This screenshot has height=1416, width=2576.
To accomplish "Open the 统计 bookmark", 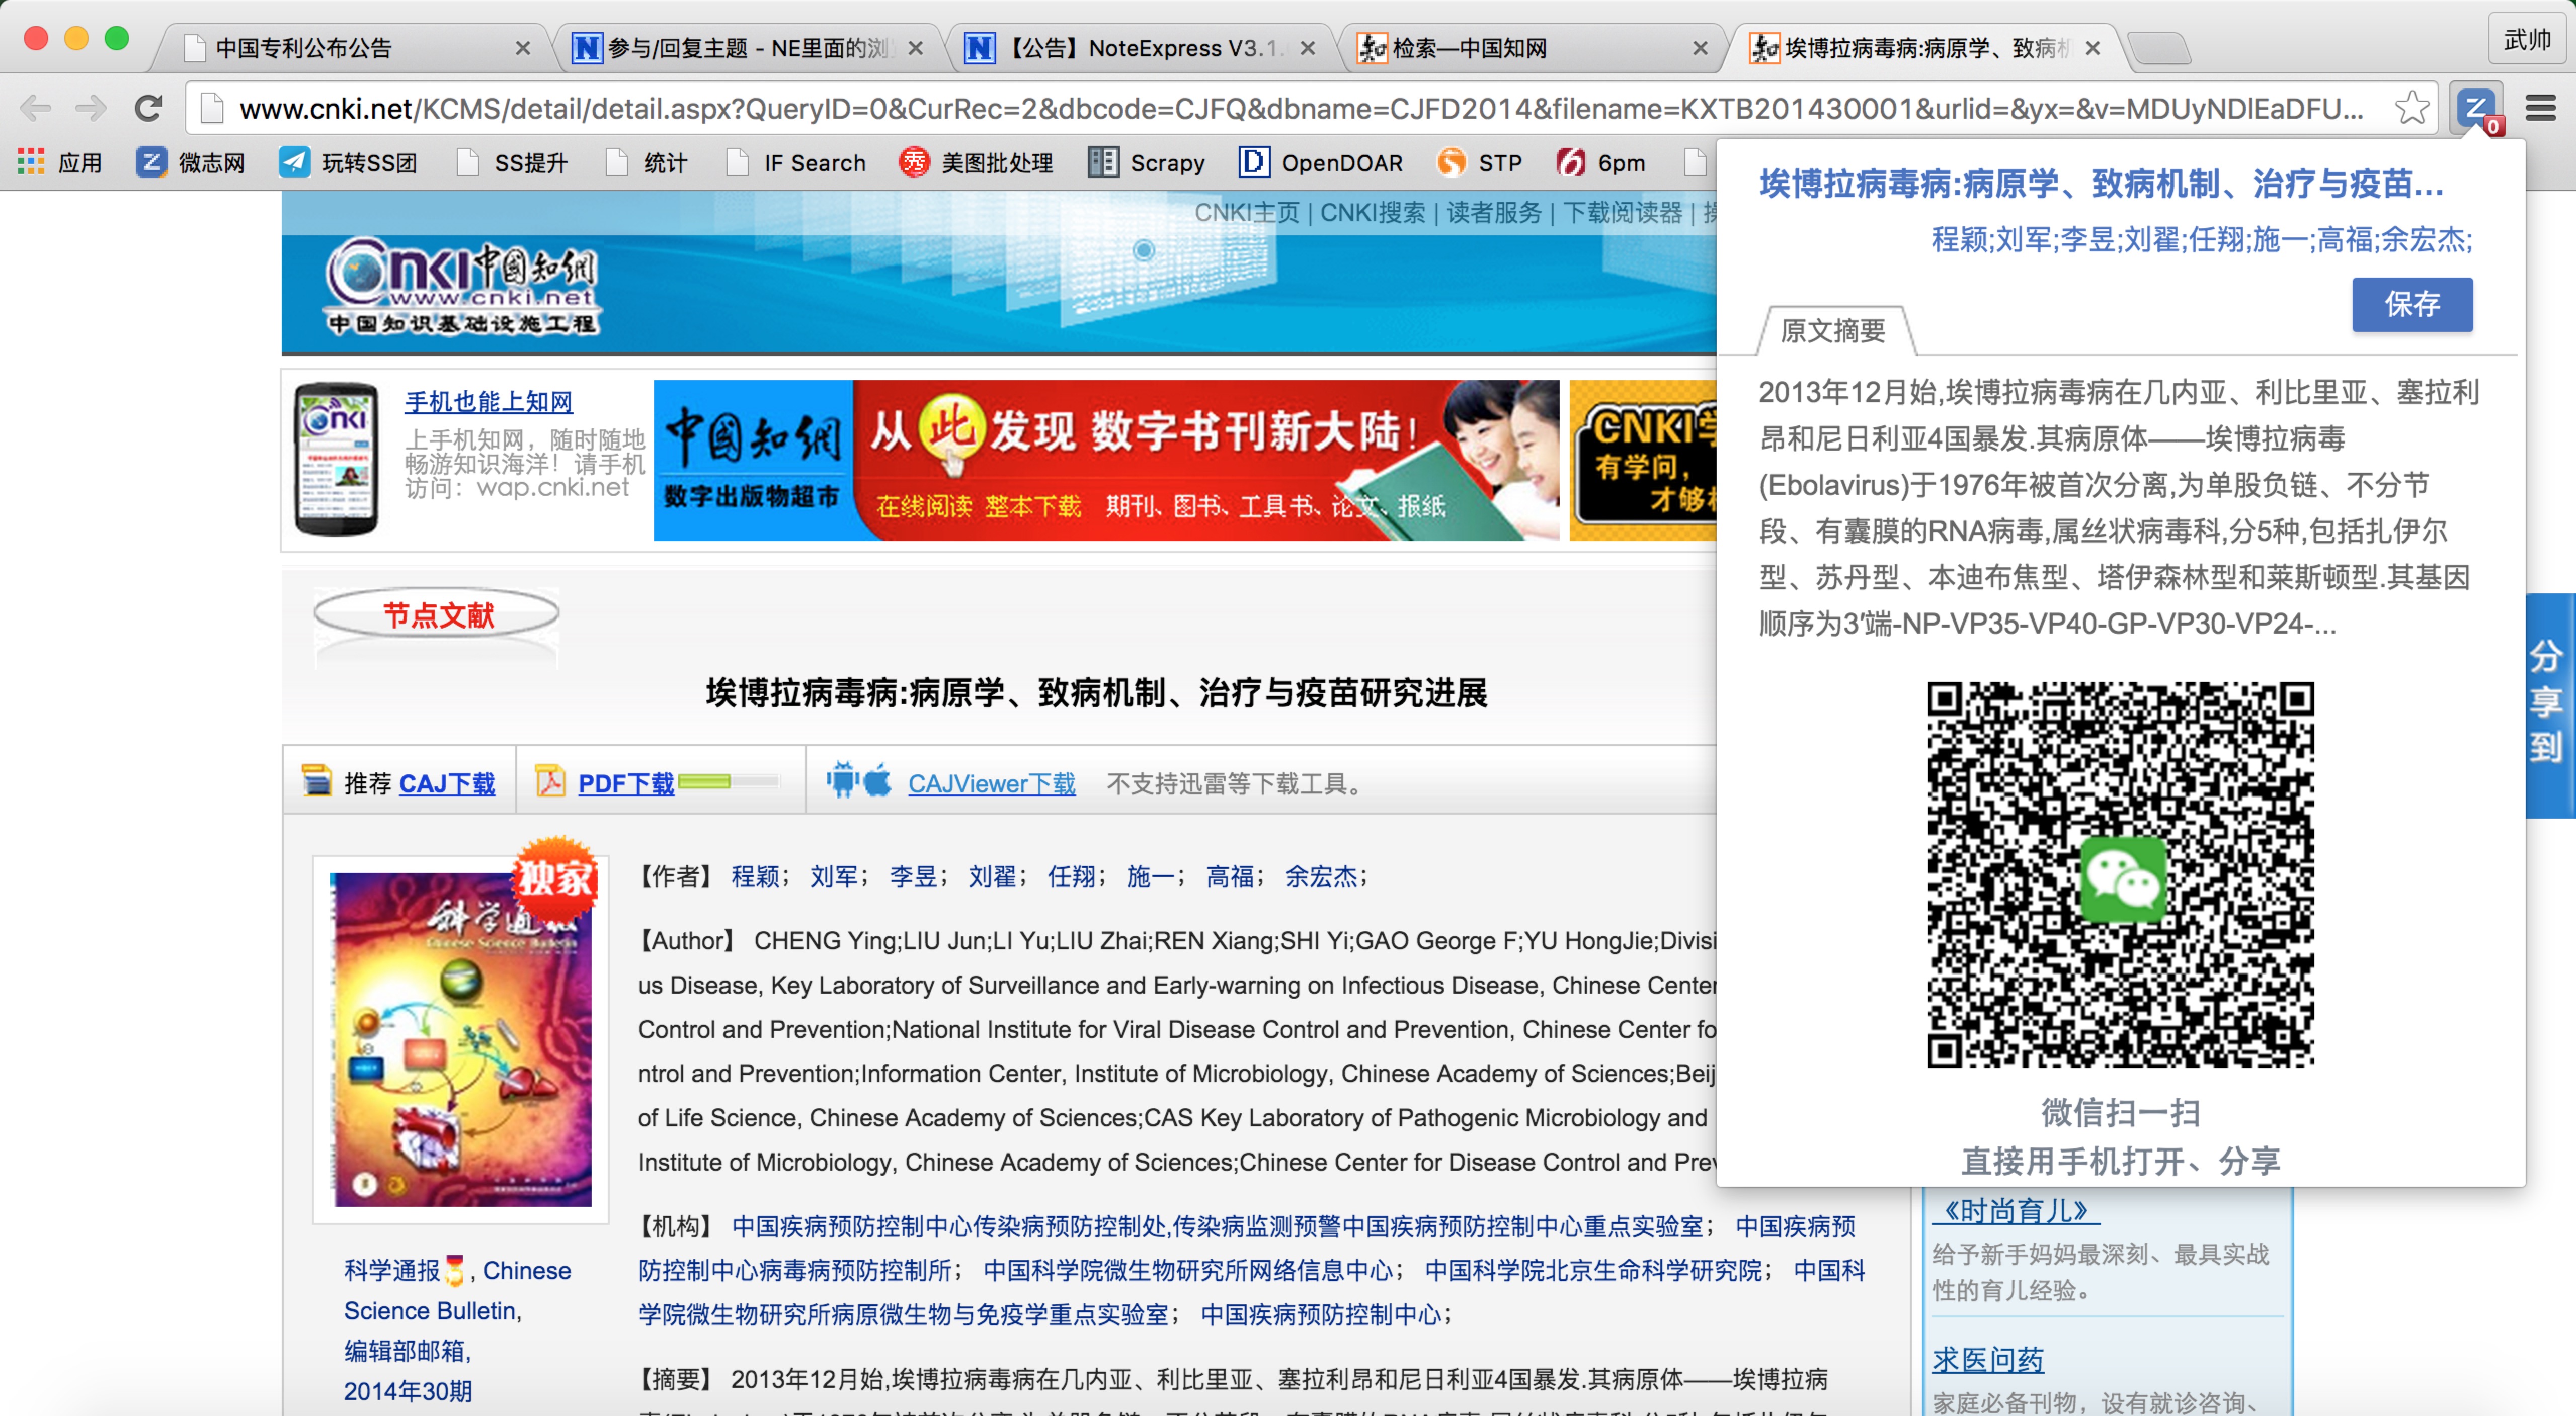I will 647,163.
